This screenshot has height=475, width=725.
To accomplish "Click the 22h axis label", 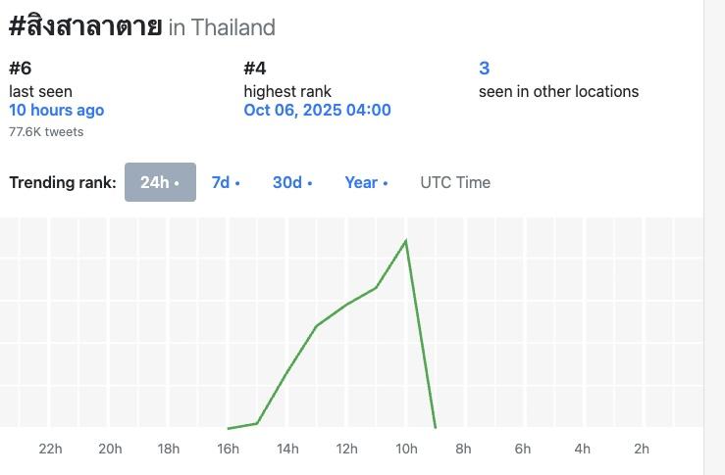I will (x=51, y=449).
